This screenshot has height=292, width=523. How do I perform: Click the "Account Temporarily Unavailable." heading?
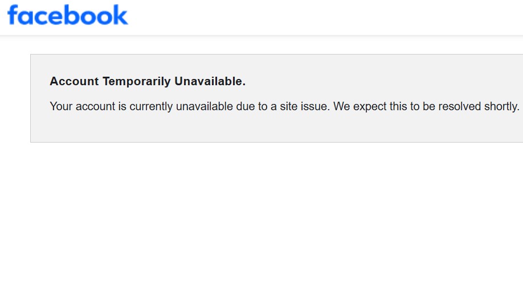(x=148, y=81)
